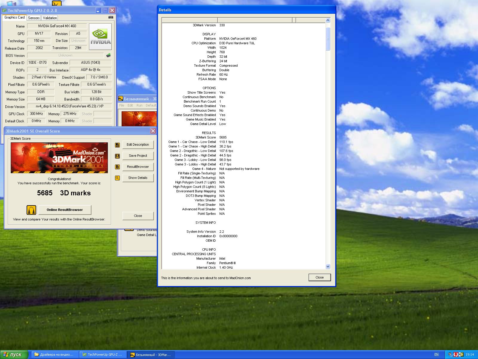Open the Run menu in 3DMark
The height and width of the screenshot is (359, 478).
[x=140, y=105]
